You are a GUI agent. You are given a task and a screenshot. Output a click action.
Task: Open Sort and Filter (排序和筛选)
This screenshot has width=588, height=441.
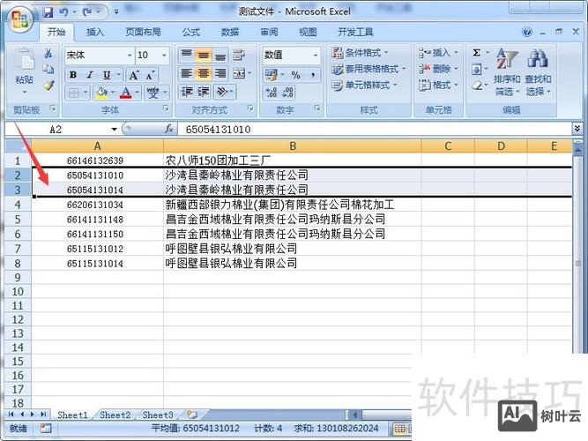click(507, 71)
